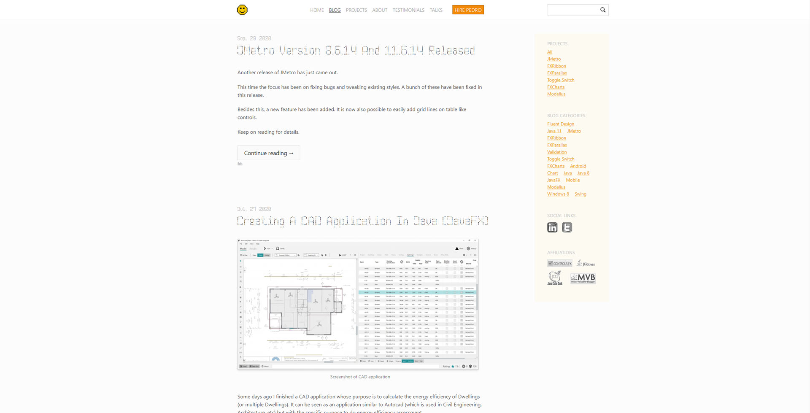Open Creating A CAD Application post title

(x=363, y=221)
